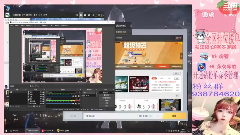This screenshot has height=135, width=240.
Task: Click the 桌面音频 volume slider
Action: tap(60, 103)
